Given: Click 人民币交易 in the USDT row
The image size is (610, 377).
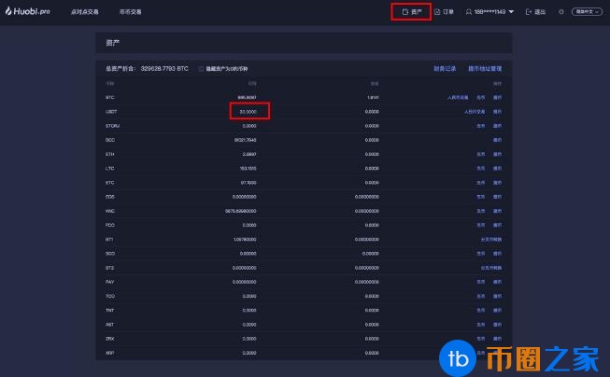Looking at the screenshot, I should (475, 111).
